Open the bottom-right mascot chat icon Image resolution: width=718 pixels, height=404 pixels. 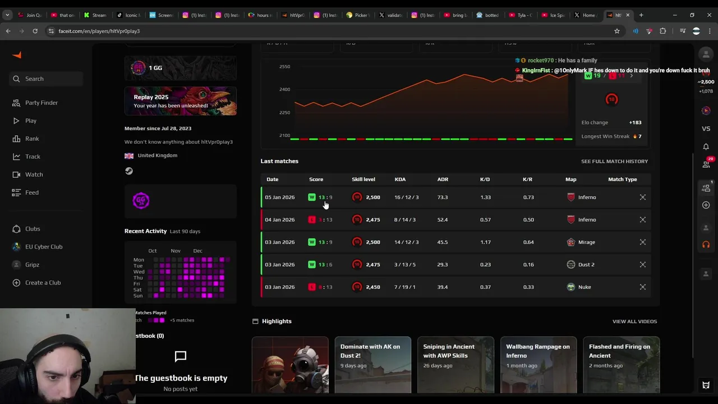coord(706,385)
